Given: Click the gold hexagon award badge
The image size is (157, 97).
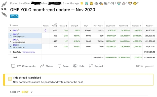Looking at the screenshot, I should point(91,4).
